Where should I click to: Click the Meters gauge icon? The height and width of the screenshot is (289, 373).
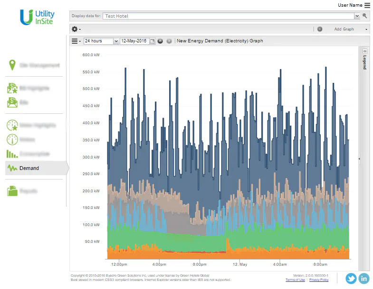coord(12,140)
